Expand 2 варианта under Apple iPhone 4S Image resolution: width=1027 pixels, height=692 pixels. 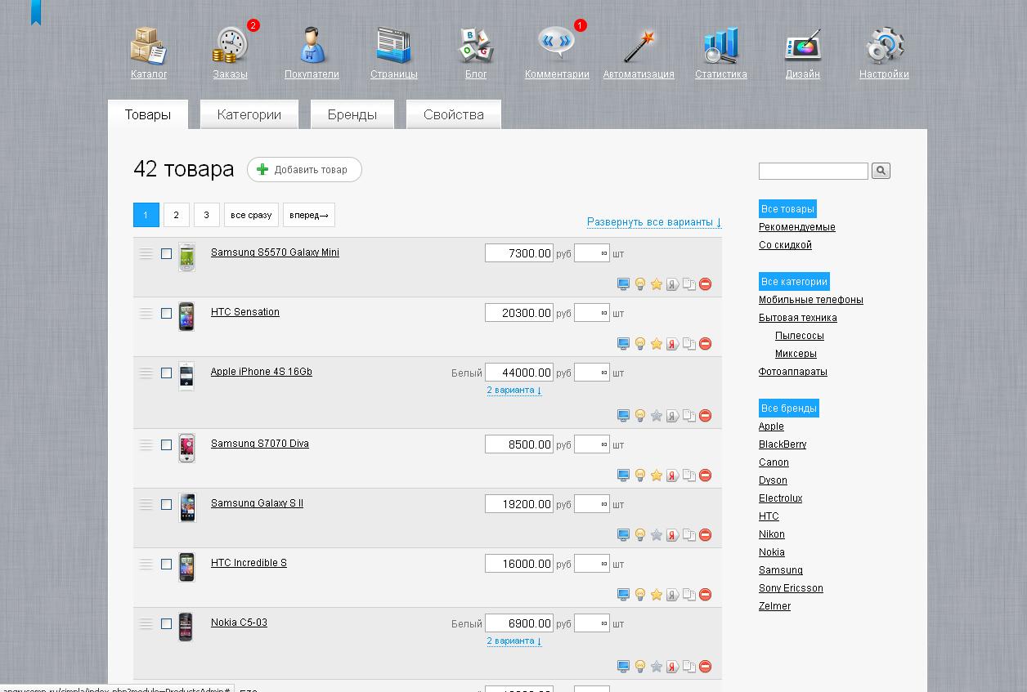[513, 391]
